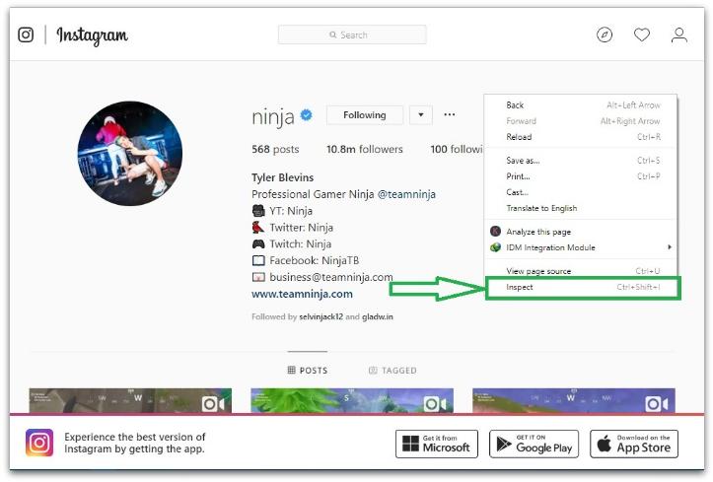Click Get it from Microsoft button
This screenshot has width=713, height=482.
[437, 444]
